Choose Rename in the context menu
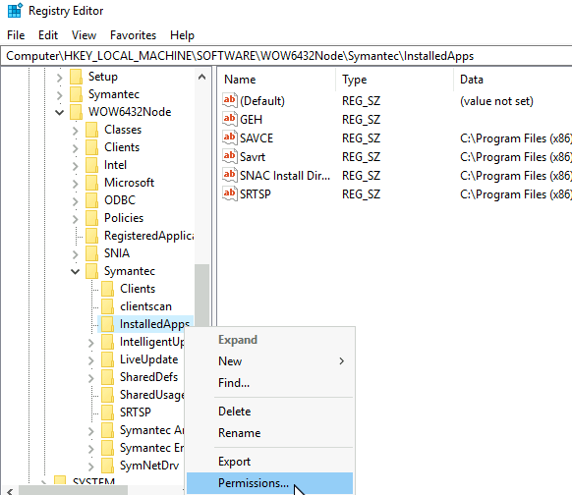 click(x=269, y=433)
